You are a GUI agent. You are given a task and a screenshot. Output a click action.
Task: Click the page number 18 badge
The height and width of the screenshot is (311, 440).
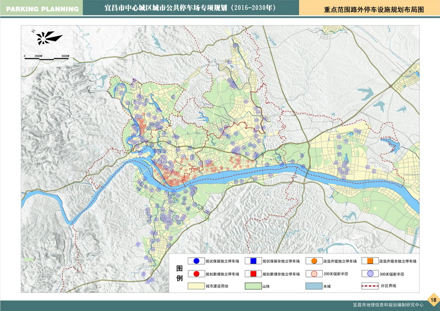[433, 299]
